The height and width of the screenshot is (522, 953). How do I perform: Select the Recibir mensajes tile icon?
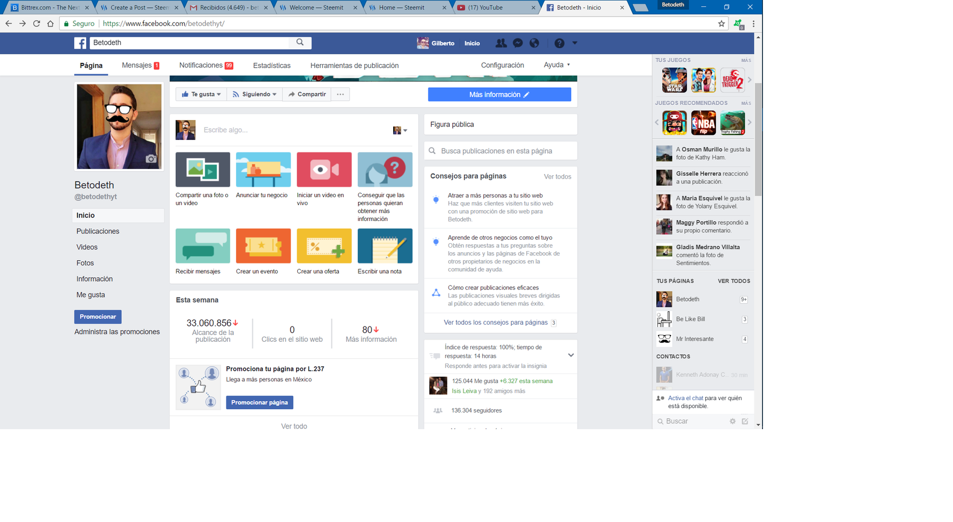tap(203, 246)
